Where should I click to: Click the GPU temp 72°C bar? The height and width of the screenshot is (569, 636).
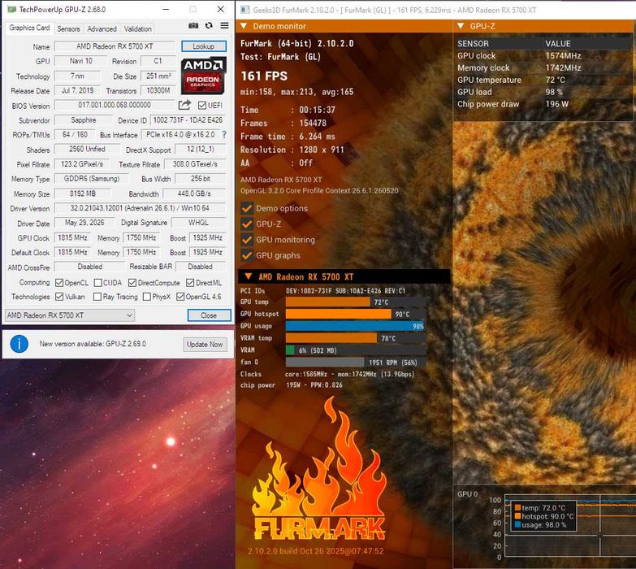point(355,302)
